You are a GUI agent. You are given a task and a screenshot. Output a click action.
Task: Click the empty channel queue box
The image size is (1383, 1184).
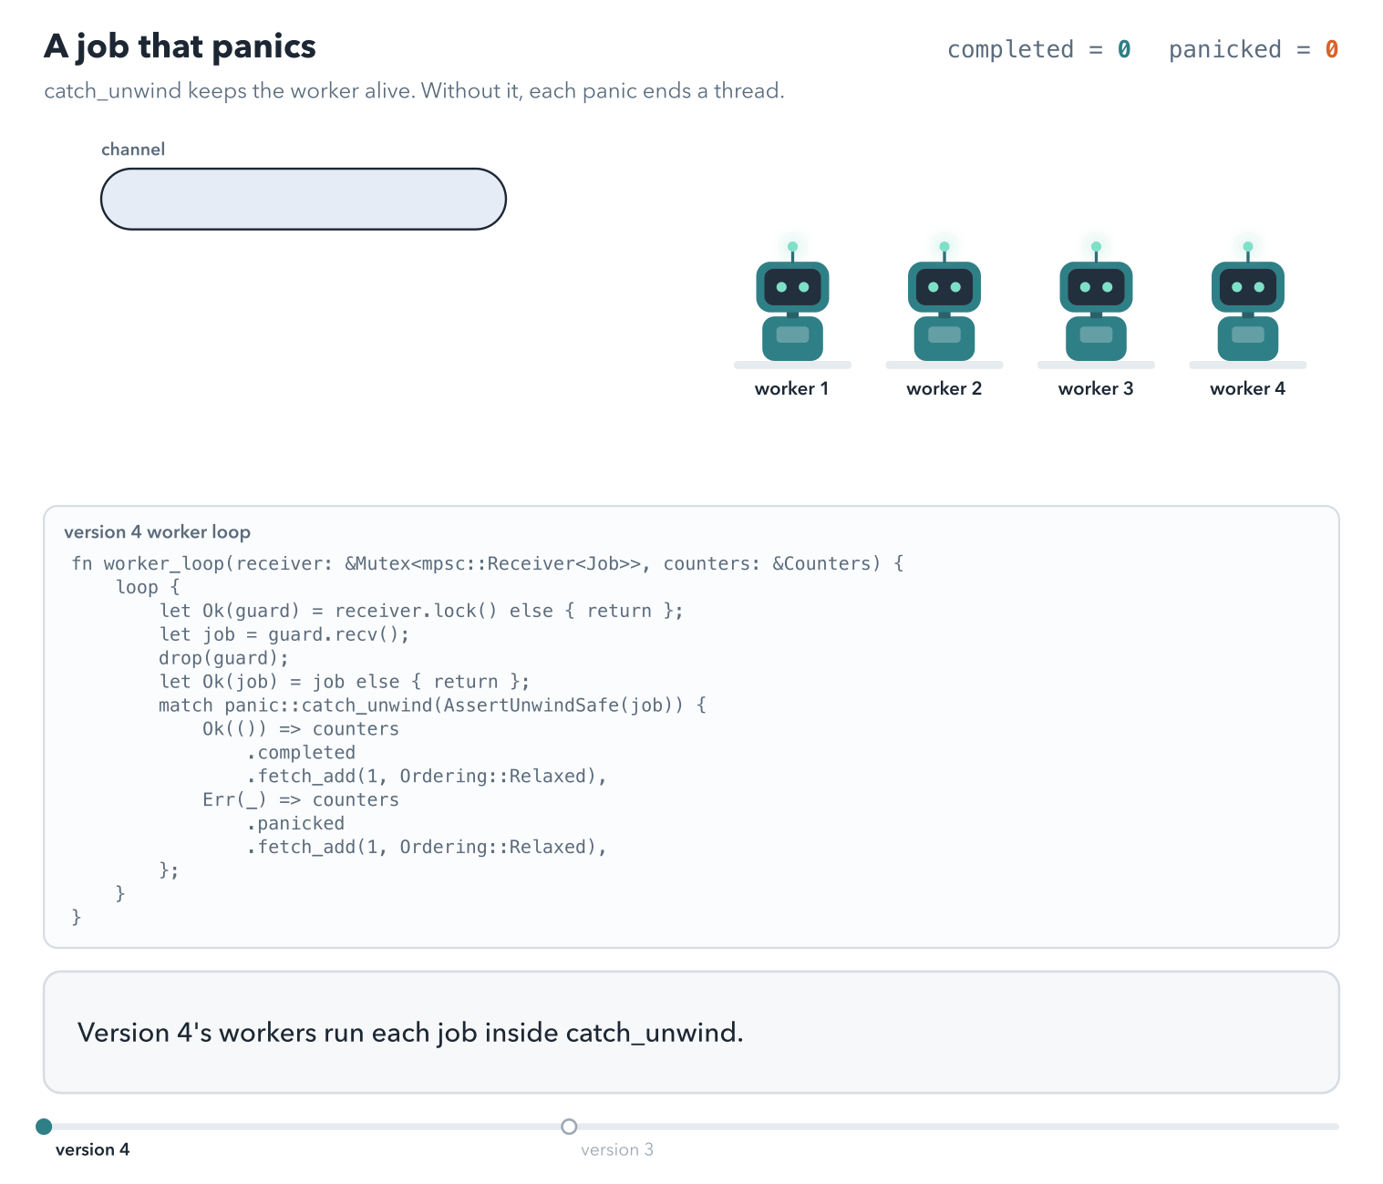point(304,199)
